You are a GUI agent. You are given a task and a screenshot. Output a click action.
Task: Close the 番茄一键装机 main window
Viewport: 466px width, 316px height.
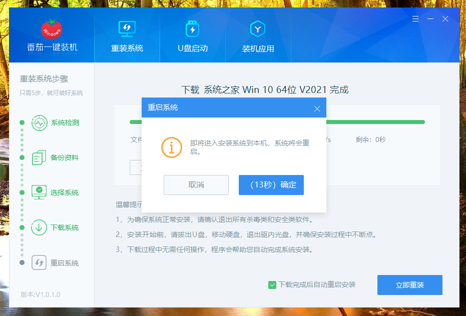(445, 19)
